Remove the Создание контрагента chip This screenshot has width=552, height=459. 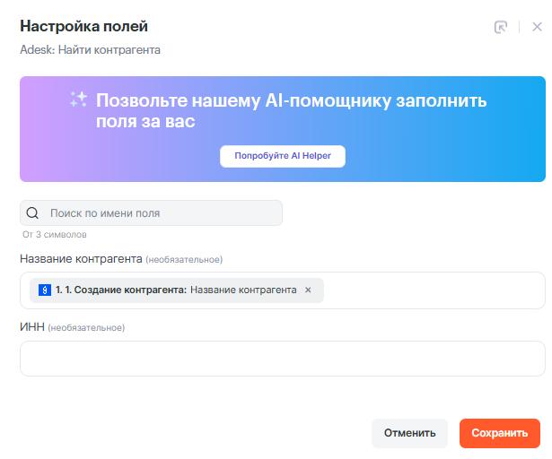point(308,290)
